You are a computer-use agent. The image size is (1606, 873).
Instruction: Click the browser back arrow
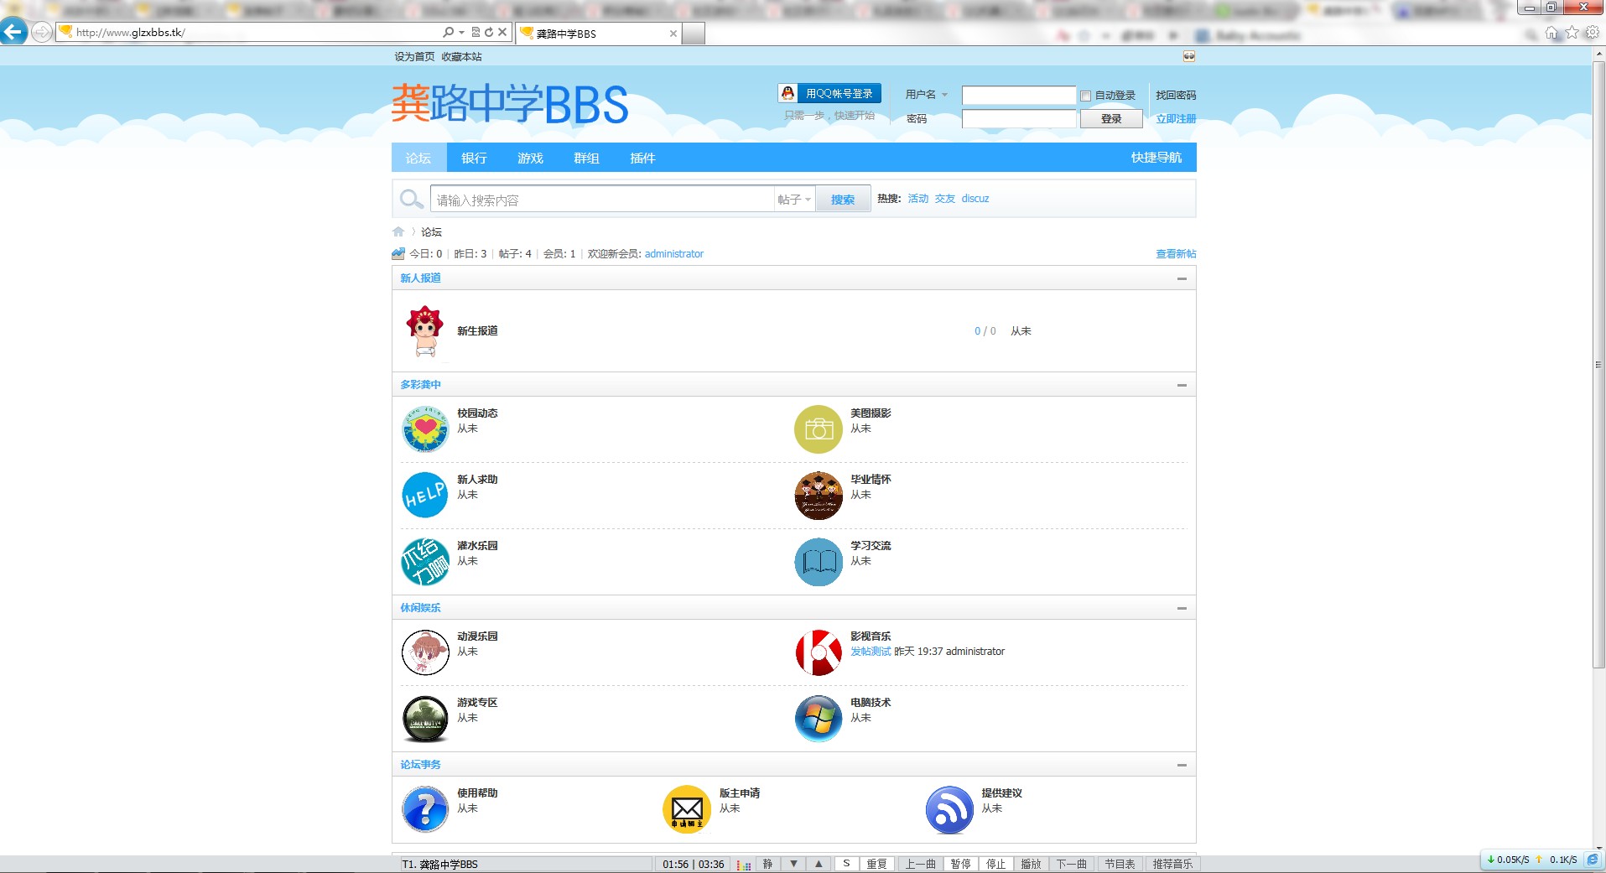[13, 32]
